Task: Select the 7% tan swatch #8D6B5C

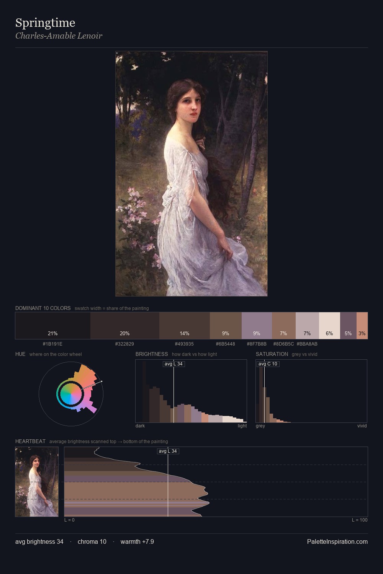Action: pos(284,326)
